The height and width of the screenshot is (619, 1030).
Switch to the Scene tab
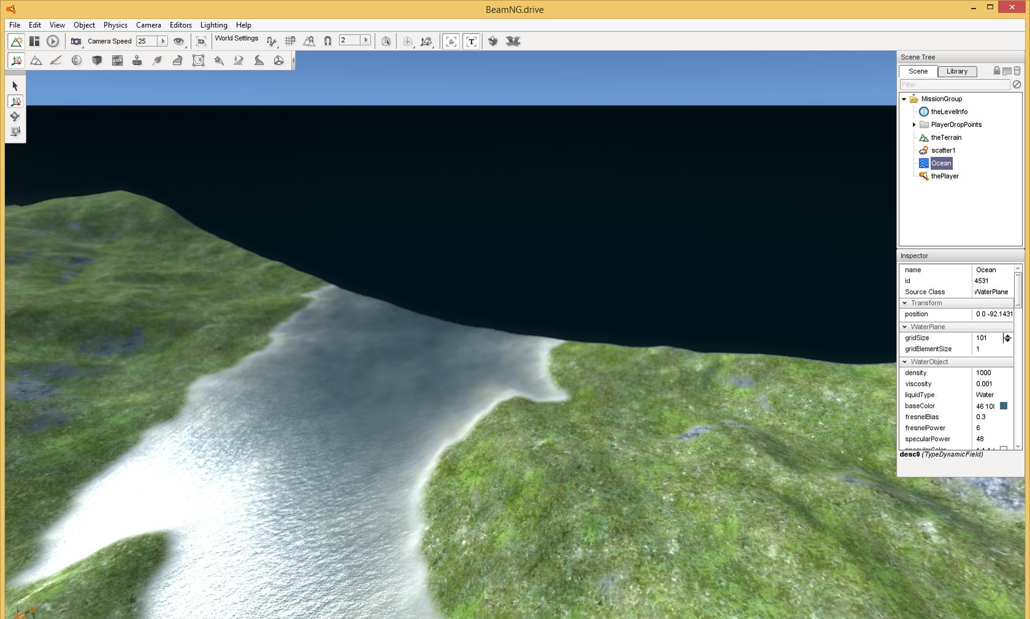click(918, 71)
